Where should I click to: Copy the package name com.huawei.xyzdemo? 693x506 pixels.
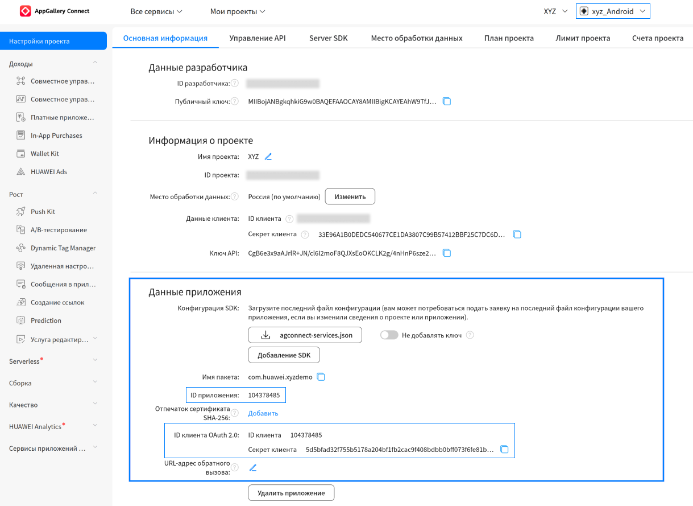pyautogui.click(x=321, y=377)
